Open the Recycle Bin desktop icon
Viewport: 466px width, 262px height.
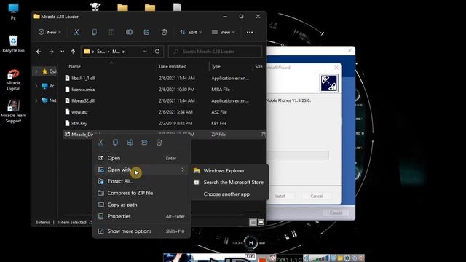[13, 44]
